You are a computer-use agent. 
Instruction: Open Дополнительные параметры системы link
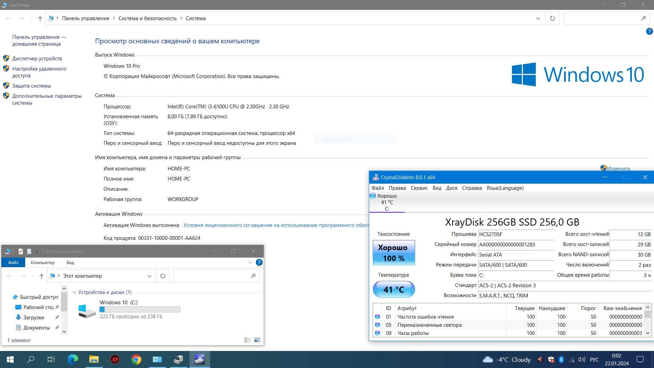pos(47,99)
